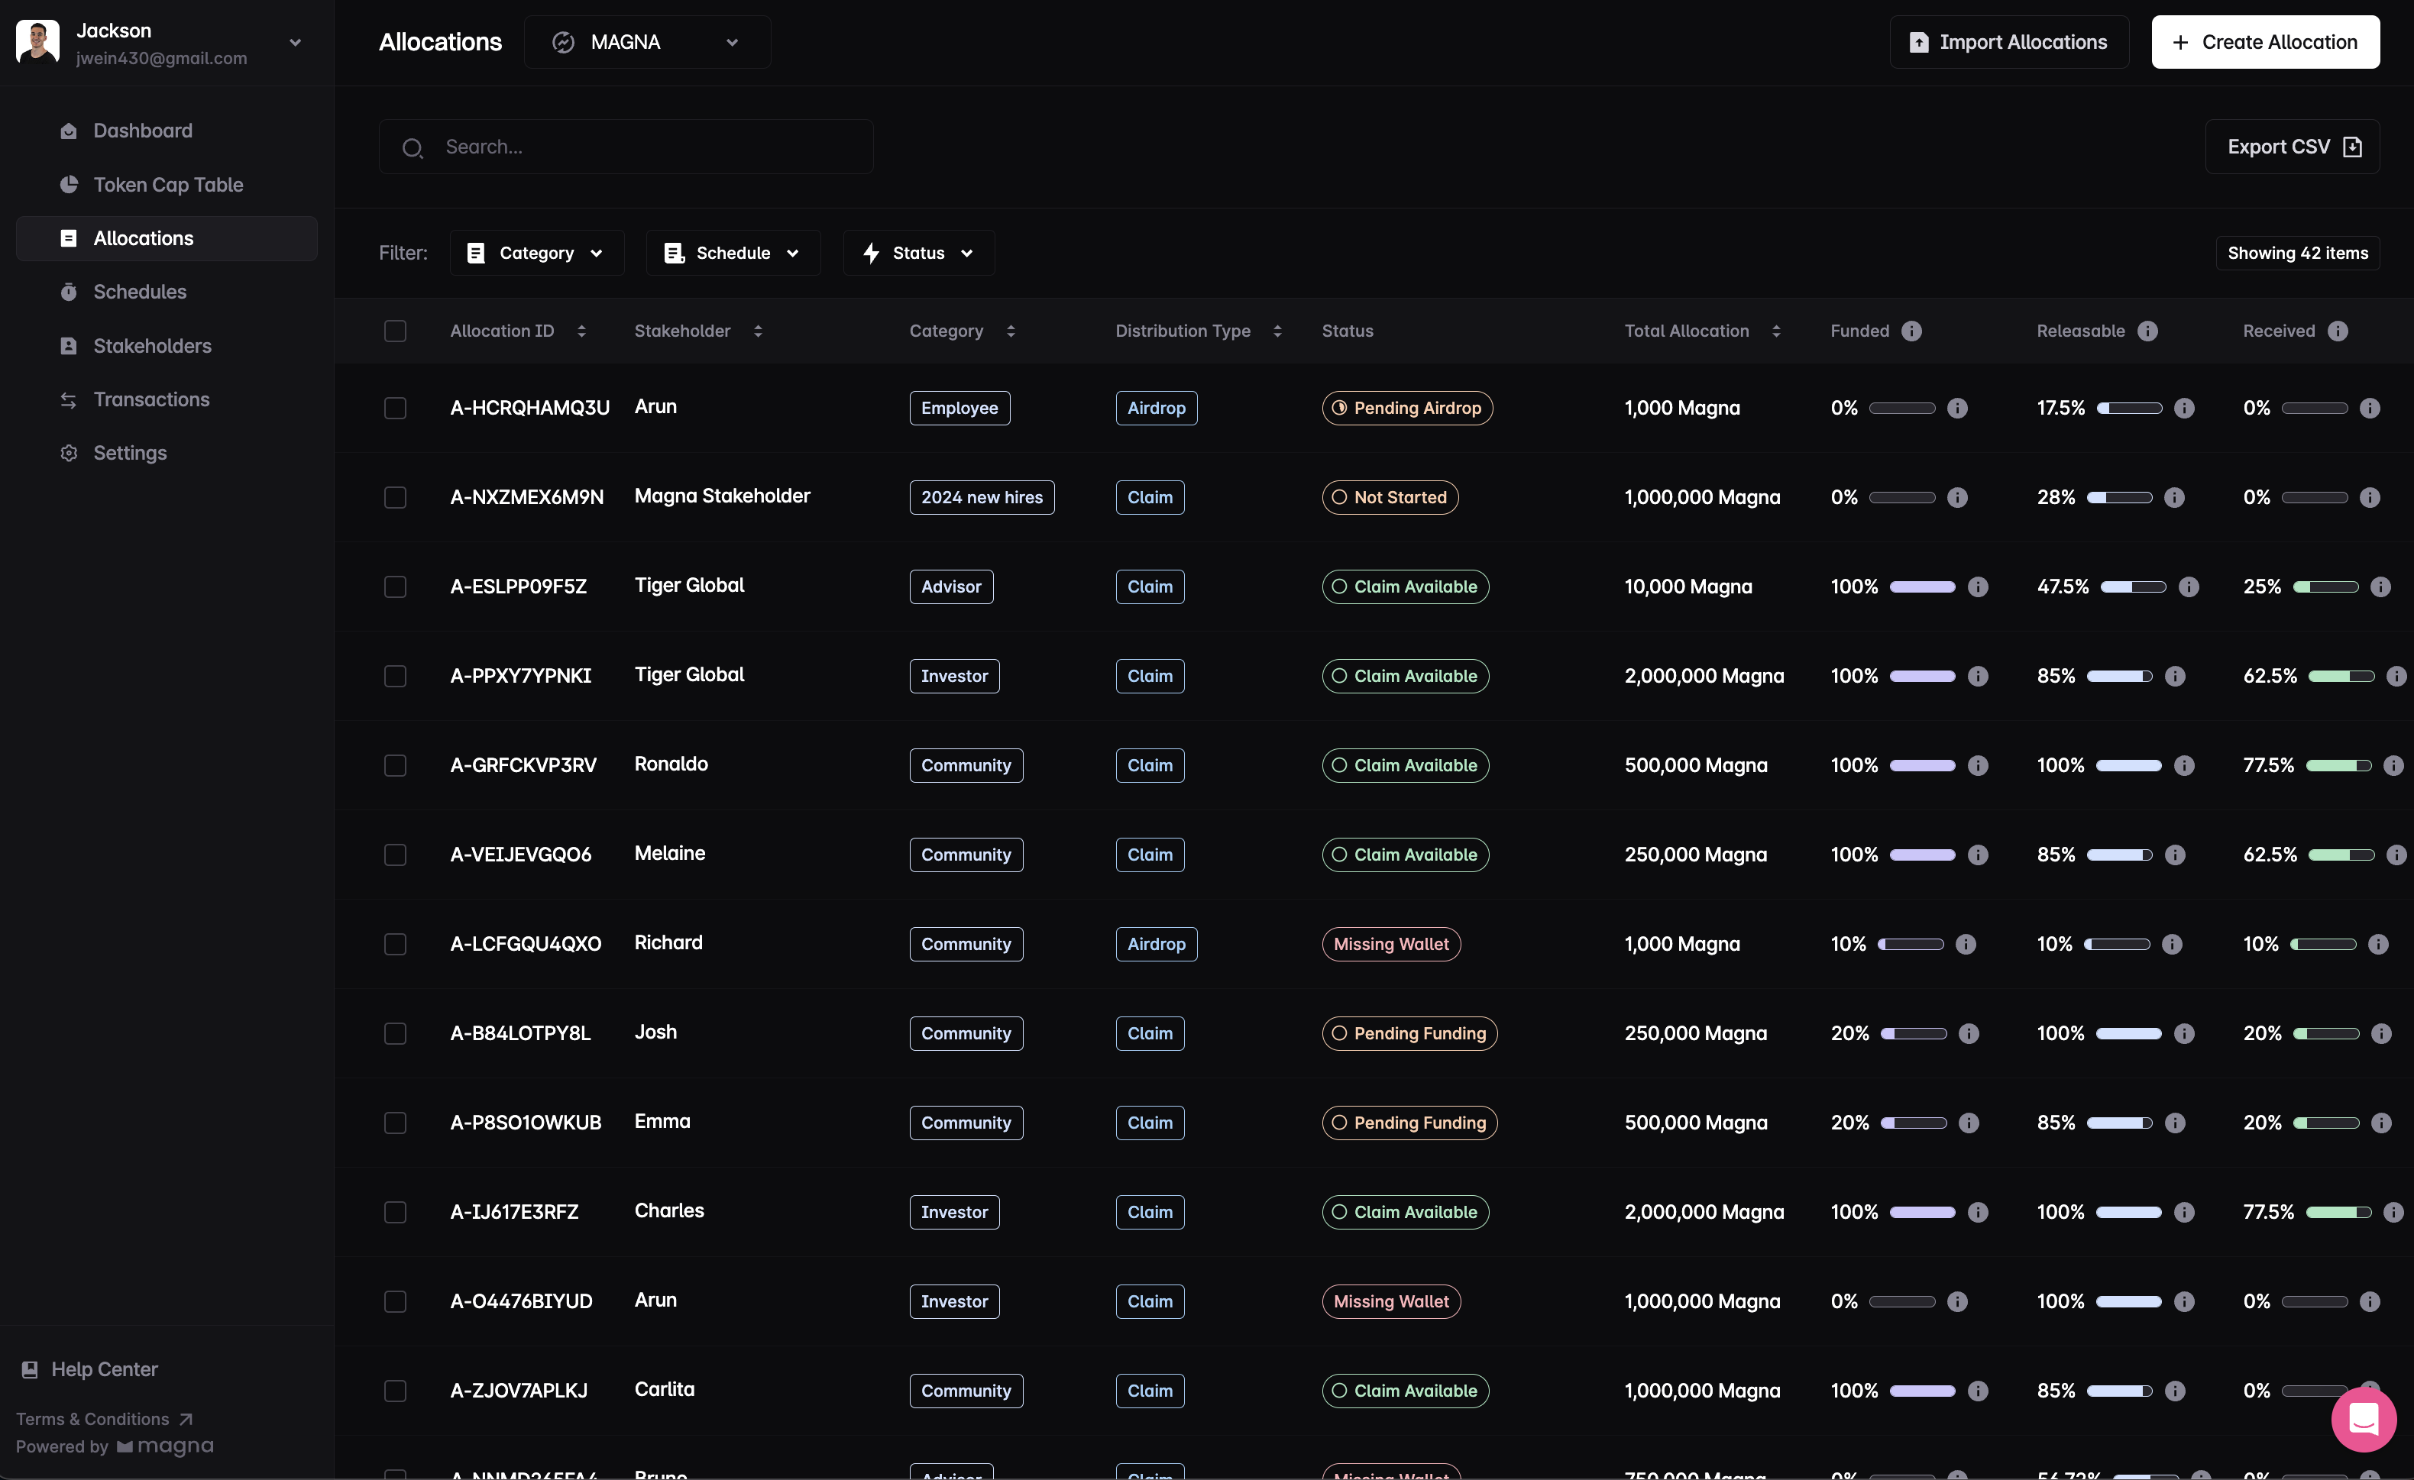Check the A-HCRQHAMQ3U row checkbox
The image size is (2414, 1480).
pos(395,409)
